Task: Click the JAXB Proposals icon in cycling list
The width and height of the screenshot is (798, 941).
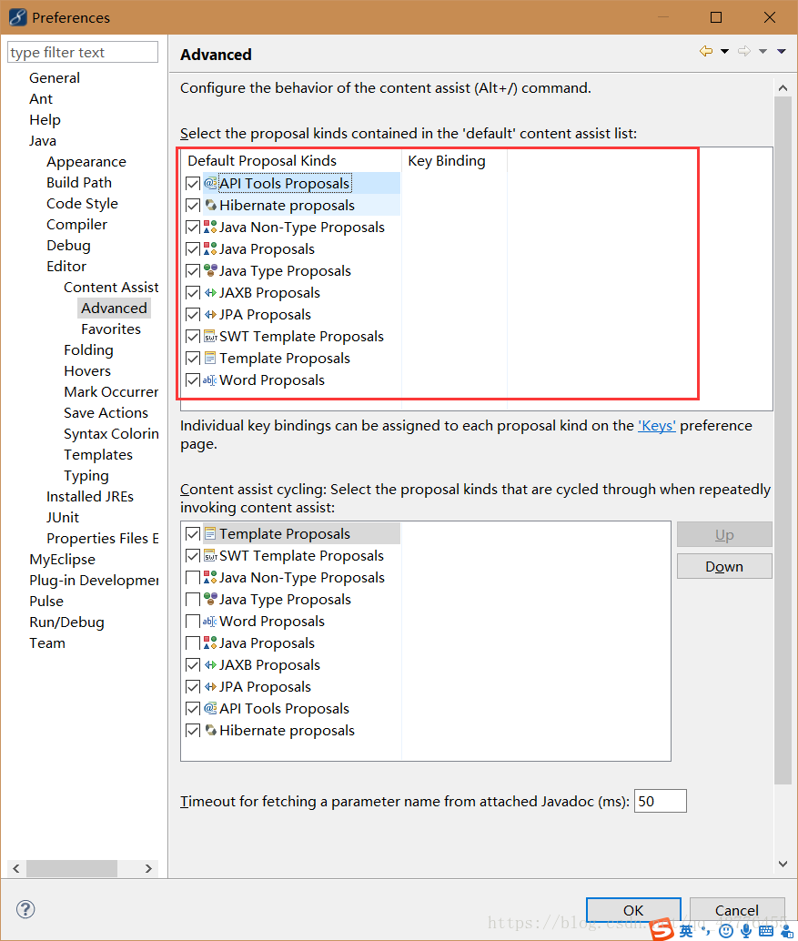Action: click(x=210, y=665)
